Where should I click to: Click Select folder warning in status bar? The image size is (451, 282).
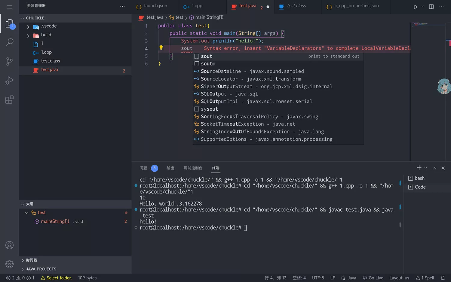56,278
